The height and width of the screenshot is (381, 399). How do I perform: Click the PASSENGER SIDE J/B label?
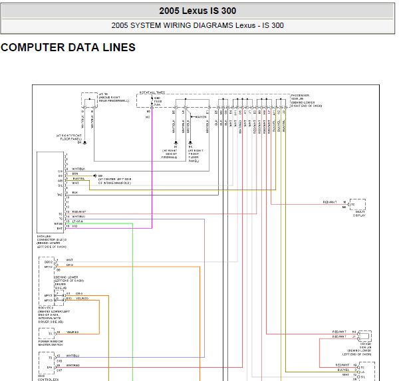tap(307, 100)
